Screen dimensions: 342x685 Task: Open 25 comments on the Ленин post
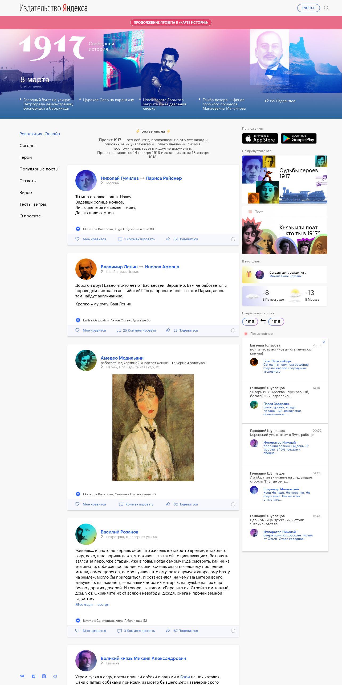click(x=136, y=330)
